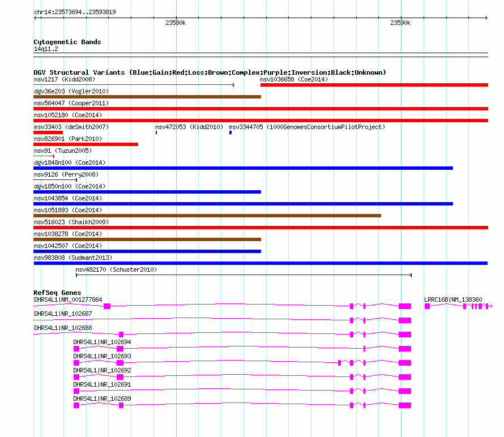Select the dgv1850n100 (Coe2014) blue gain bar
The image size is (504, 437).
(x=147, y=192)
